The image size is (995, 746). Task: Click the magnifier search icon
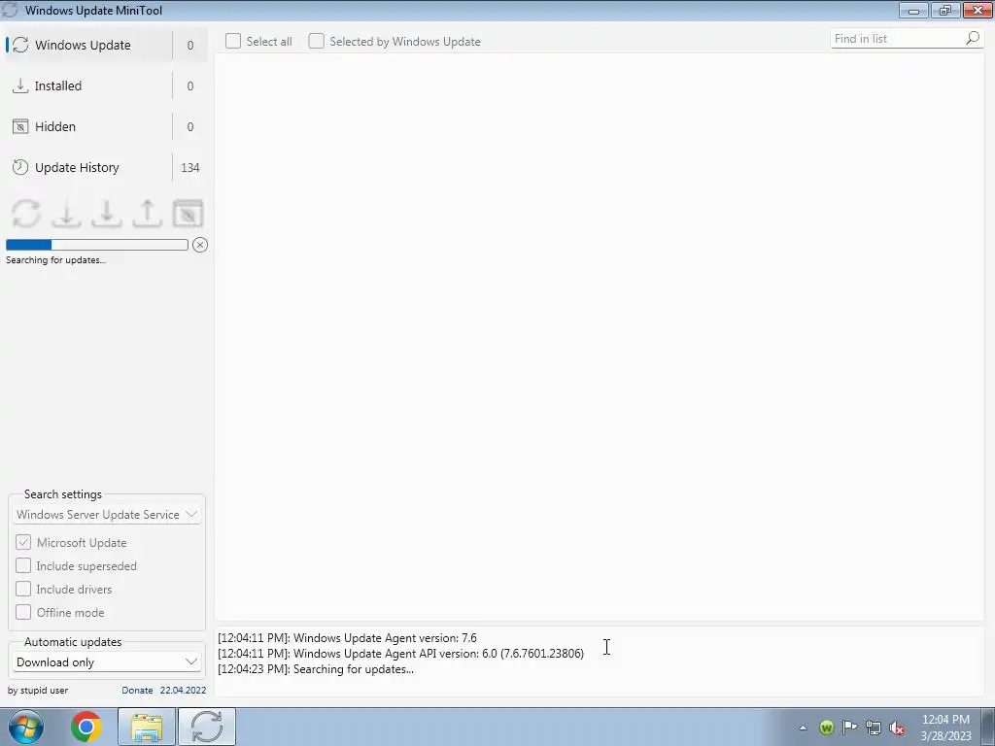[x=973, y=39]
